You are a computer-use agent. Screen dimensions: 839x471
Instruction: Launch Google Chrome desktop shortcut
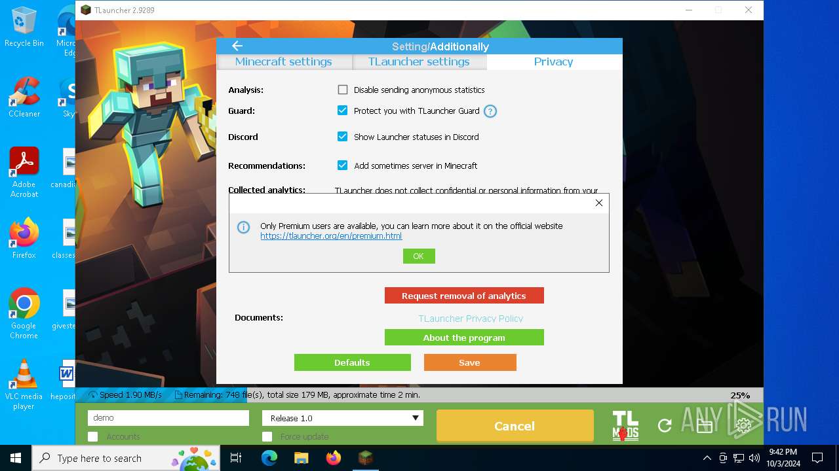click(x=24, y=314)
